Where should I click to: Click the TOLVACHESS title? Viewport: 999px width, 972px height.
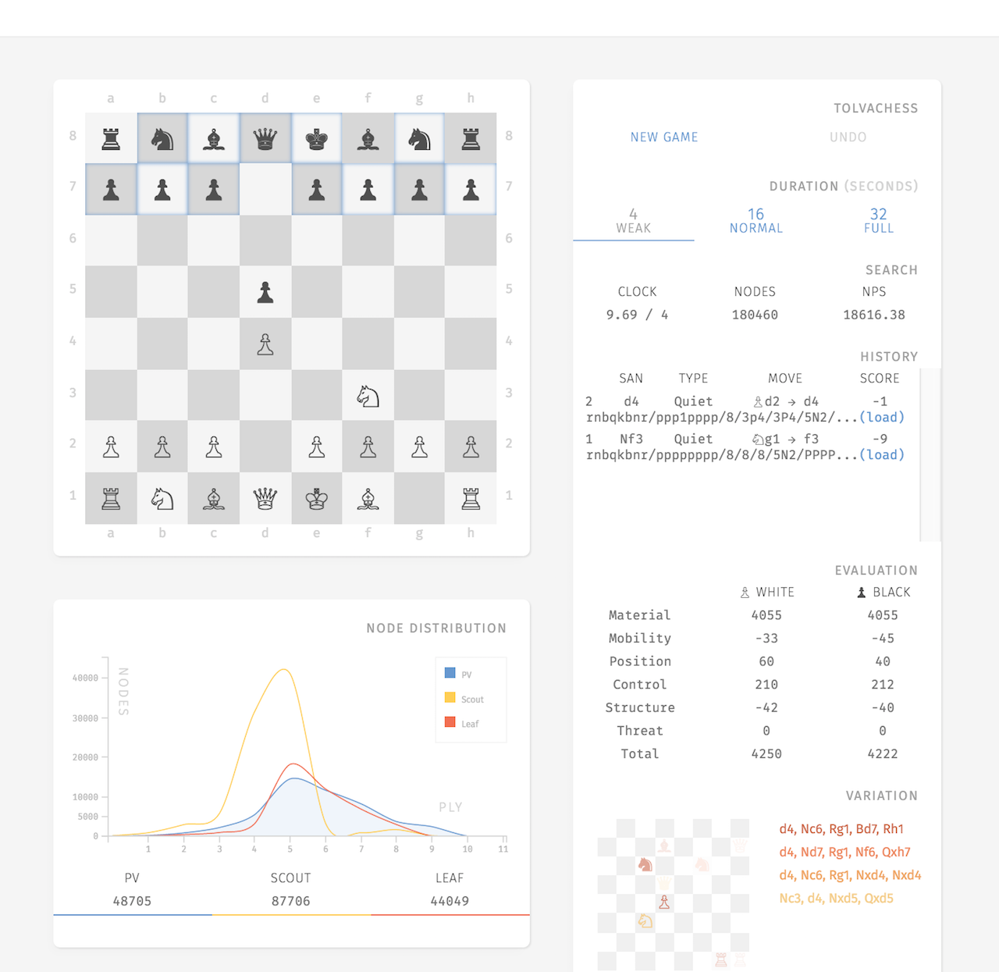[x=876, y=109]
